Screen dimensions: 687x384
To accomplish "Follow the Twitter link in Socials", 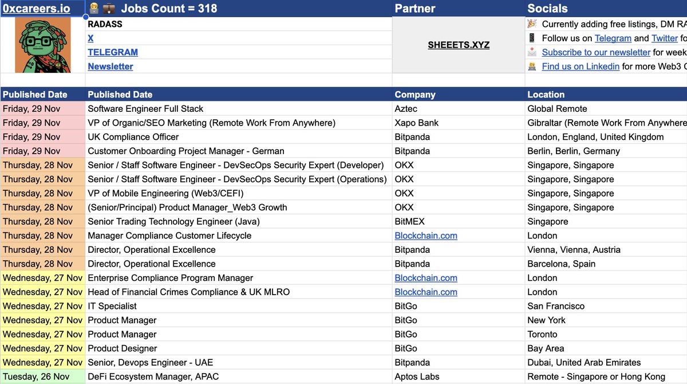I will (x=665, y=38).
